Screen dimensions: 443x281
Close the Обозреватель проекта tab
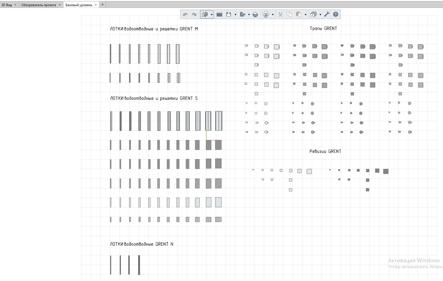click(x=60, y=5)
